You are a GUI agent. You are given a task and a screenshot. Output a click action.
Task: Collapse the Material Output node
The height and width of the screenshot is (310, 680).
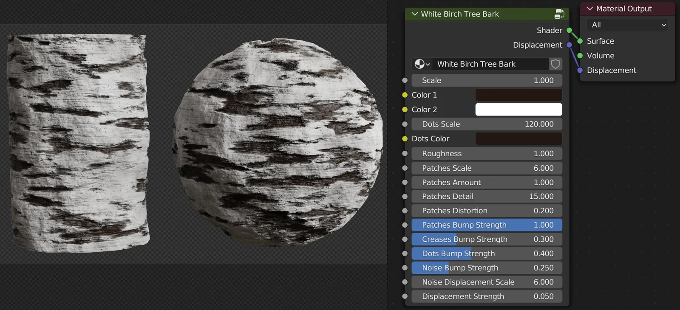point(590,8)
